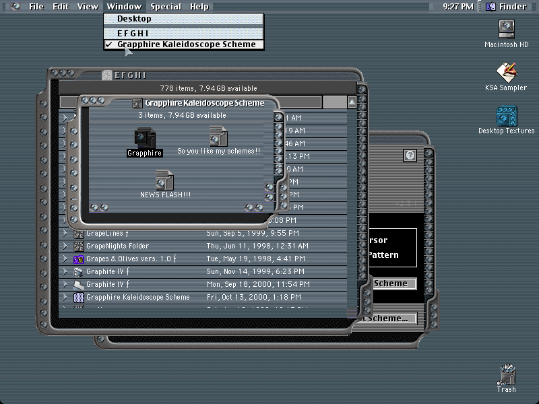The height and width of the screenshot is (404, 539).
Task: Click the question mark help icon in the back window
Action: pyautogui.click(x=410, y=156)
